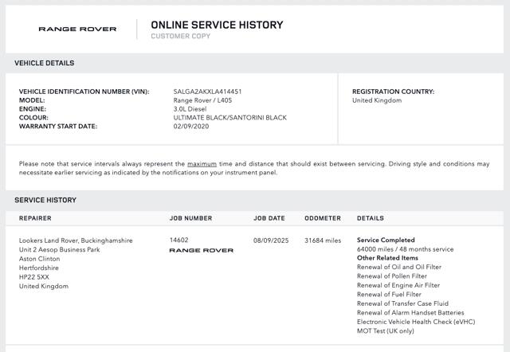Click the Hertfordshire address line
The image size is (510, 352).
pos(39,268)
